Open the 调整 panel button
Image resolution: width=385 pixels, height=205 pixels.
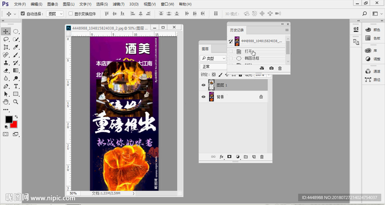[373, 59]
